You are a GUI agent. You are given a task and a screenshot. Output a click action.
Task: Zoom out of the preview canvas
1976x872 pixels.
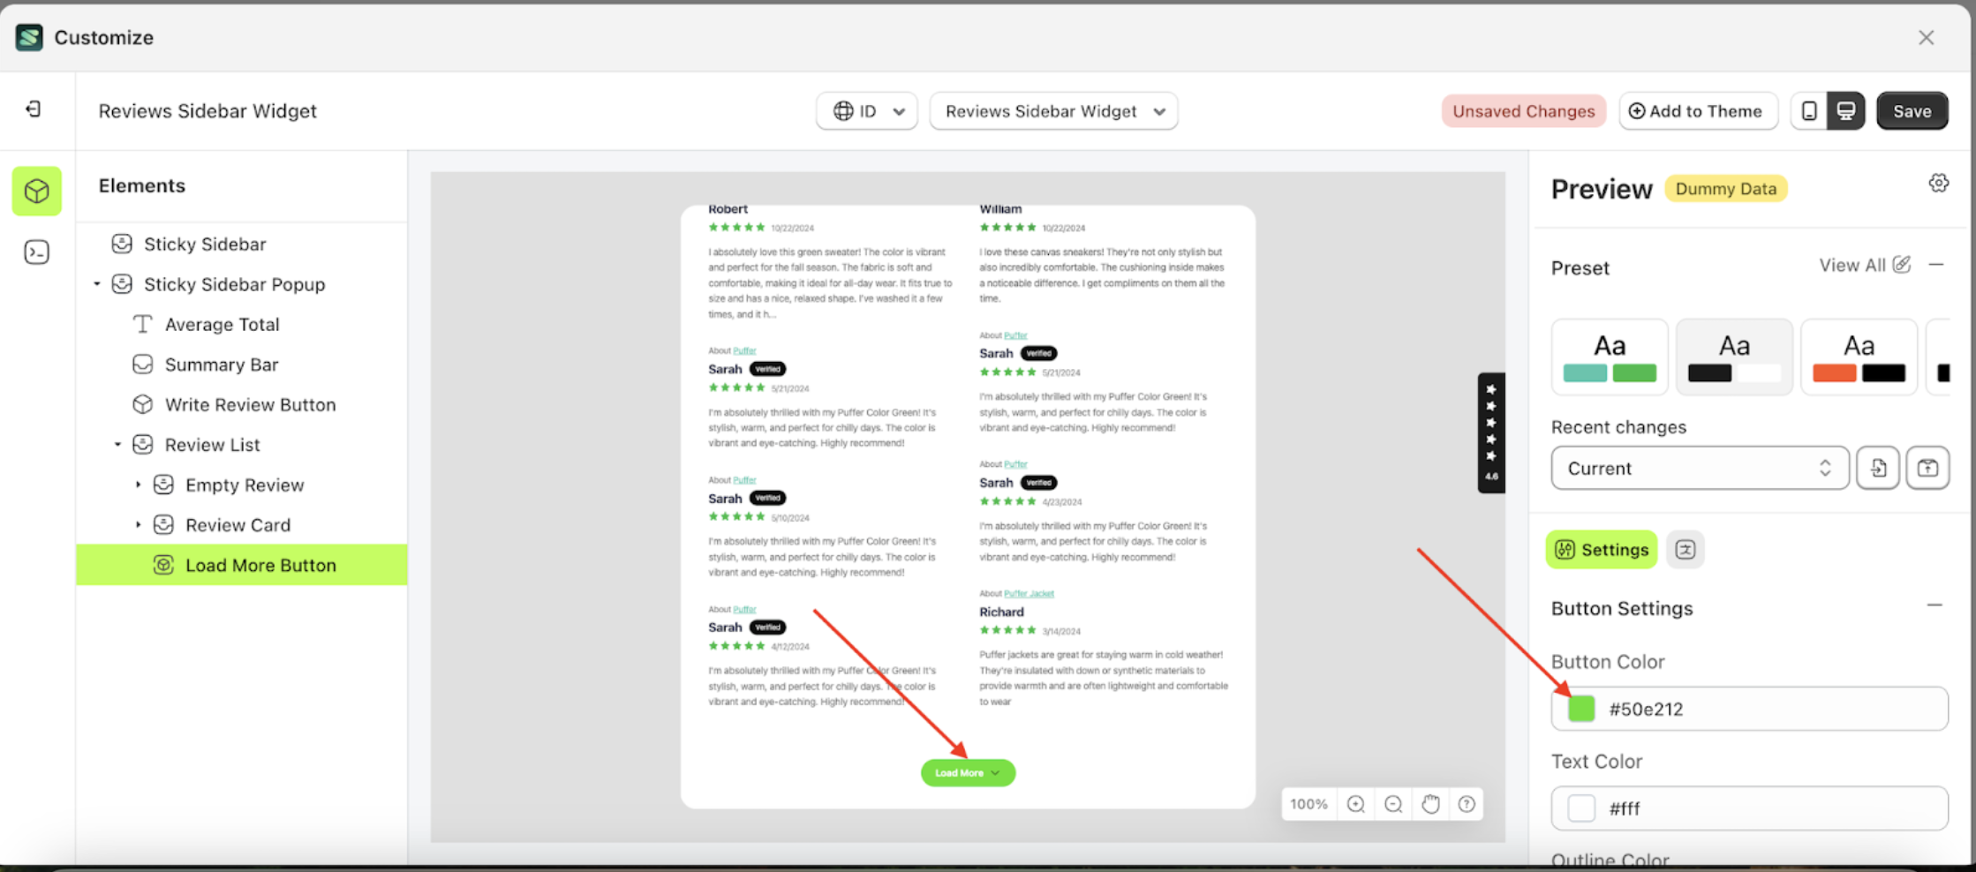pos(1393,804)
